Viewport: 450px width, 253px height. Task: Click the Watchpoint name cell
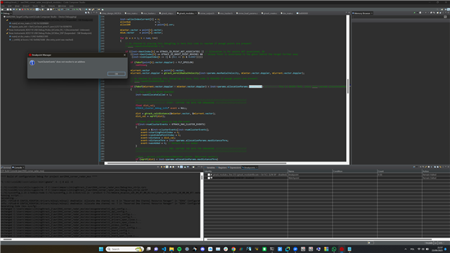click(x=309, y=178)
